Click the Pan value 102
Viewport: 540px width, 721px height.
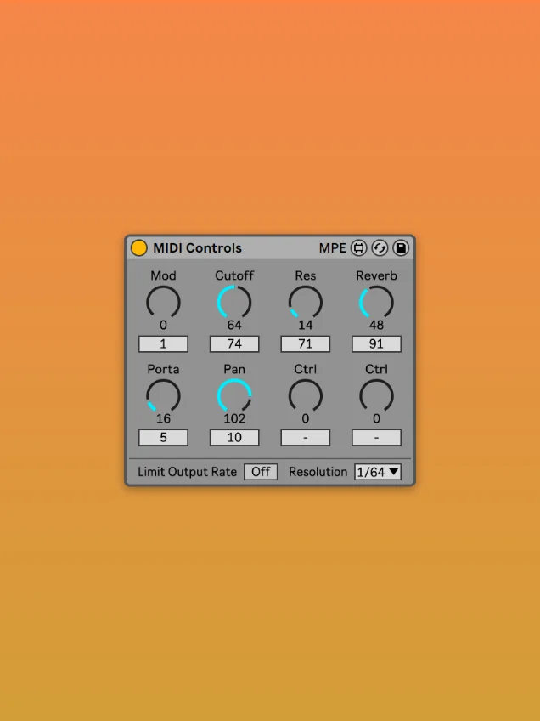click(234, 418)
